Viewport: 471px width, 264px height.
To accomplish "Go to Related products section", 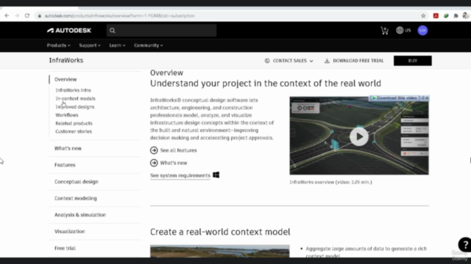I will point(74,123).
